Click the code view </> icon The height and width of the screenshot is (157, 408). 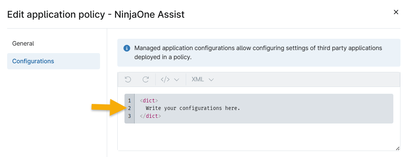[165, 79]
